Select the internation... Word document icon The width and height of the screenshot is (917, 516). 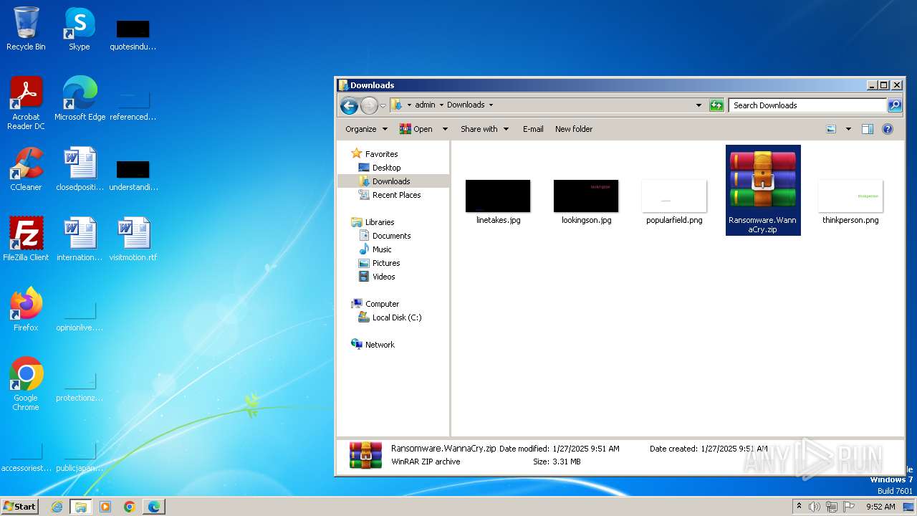pos(80,239)
